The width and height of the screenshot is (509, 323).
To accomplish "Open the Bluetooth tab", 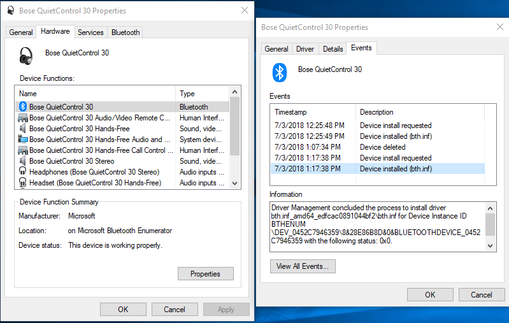I will click(125, 32).
